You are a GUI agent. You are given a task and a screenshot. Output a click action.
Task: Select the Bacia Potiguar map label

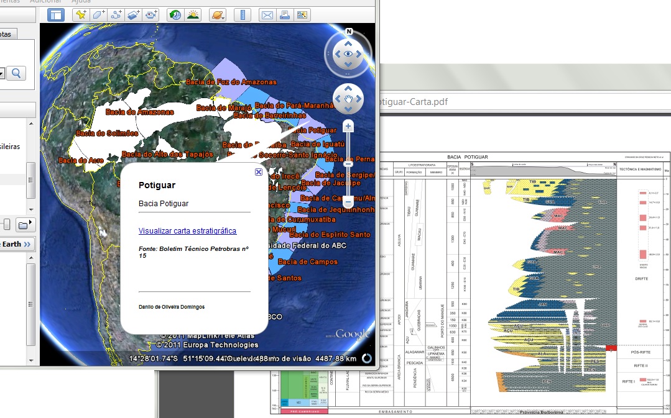[312, 130]
